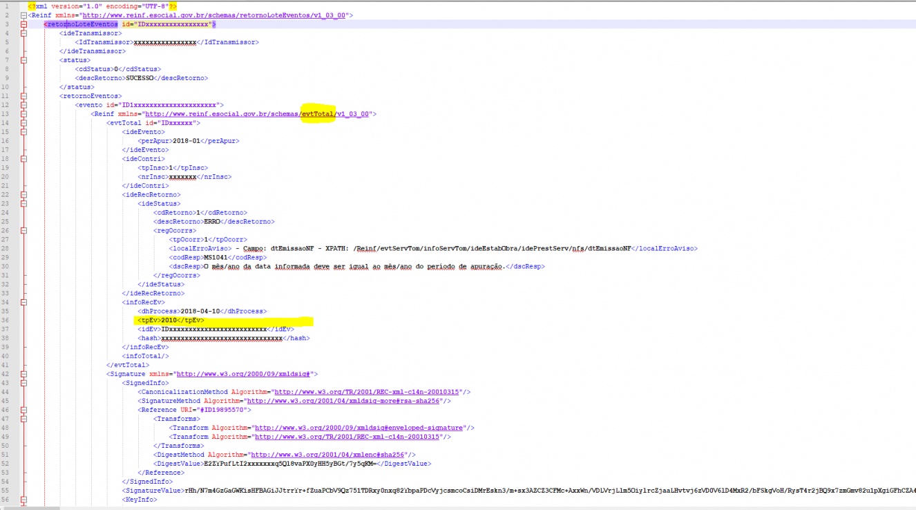
Task: Collapse the Signature element fold marker
Action: click(x=24, y=374)
